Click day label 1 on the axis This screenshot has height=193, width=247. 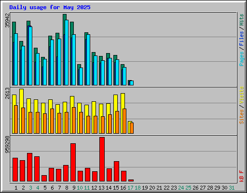[16, 188]
